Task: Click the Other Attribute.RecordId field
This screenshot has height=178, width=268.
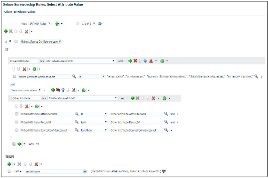Action: point(136,122)
